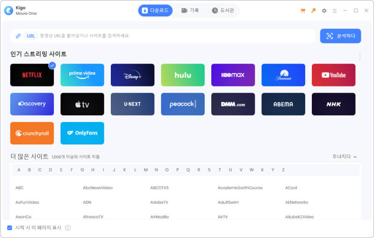
Task: Open the Apple TV tile
Action: point(82,104)
